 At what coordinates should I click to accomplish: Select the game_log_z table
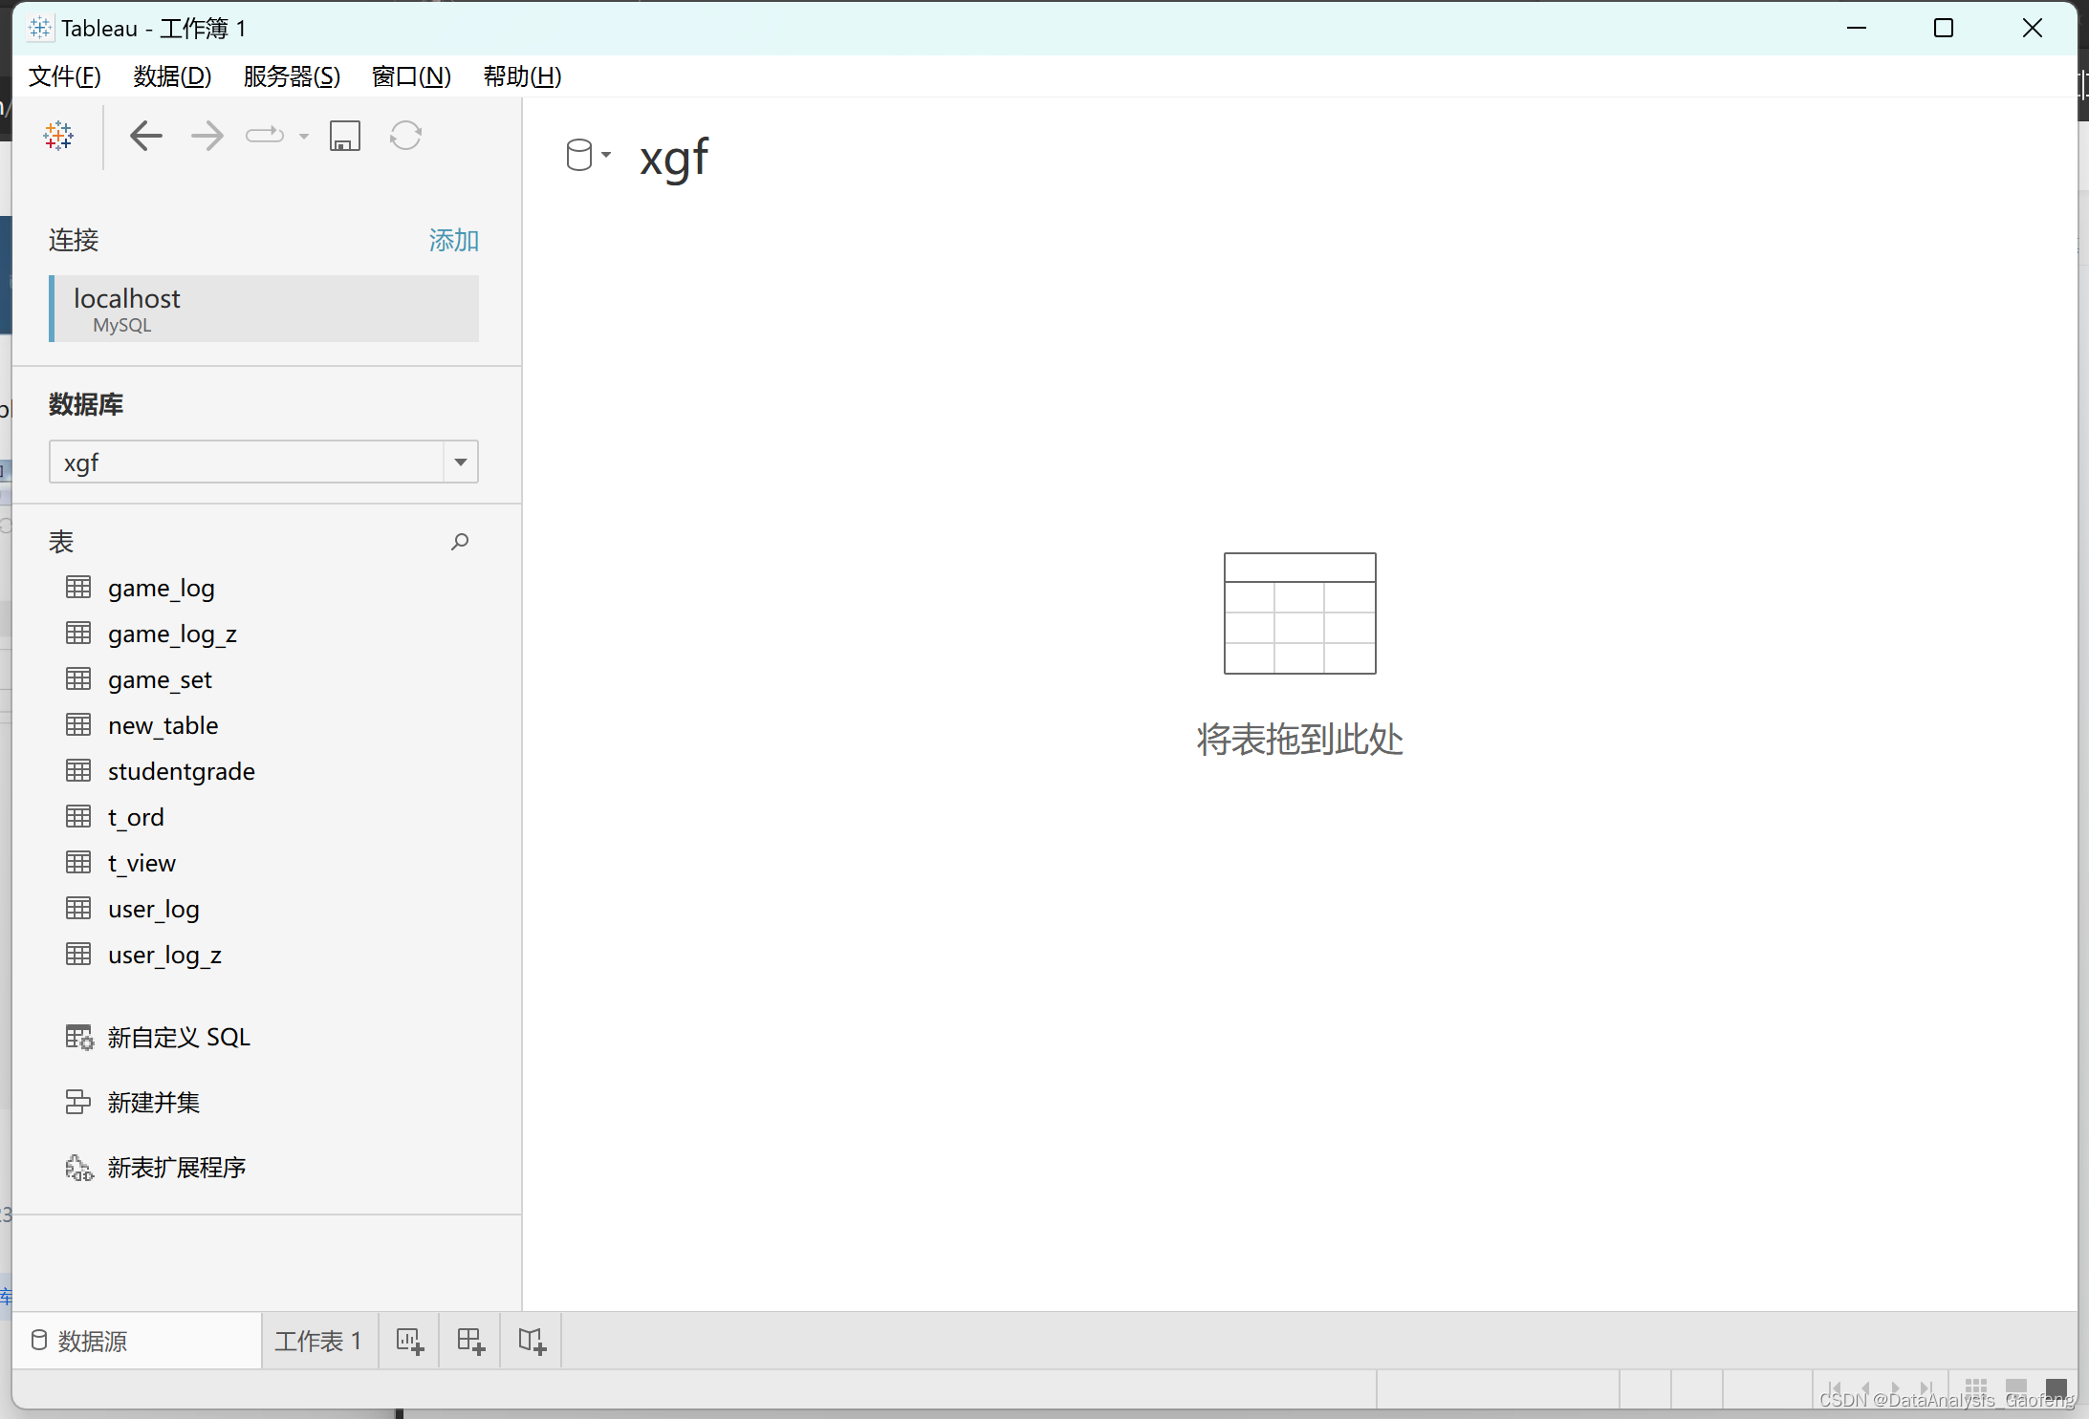click(172, 634)
